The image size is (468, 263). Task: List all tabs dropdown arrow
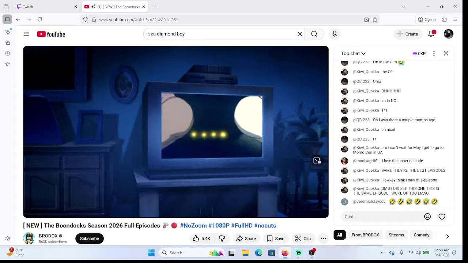coord(403,7)
